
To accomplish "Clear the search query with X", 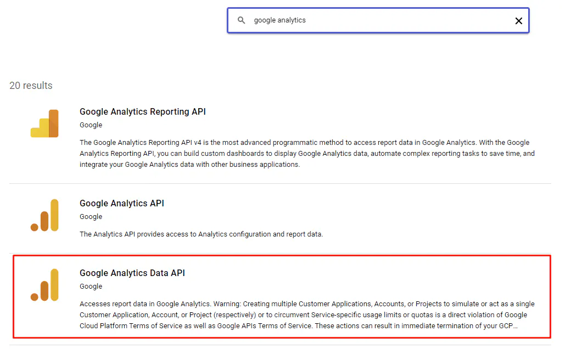I will coord(518,21).
